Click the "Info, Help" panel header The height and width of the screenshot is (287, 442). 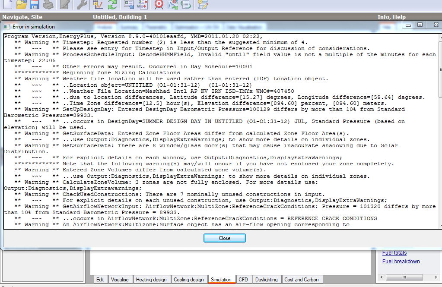coord(391,17)
